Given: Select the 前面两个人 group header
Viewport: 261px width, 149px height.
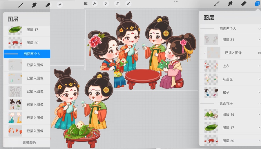Looking at the screenshot, I should pyautogui.click(x=230, y=29).
